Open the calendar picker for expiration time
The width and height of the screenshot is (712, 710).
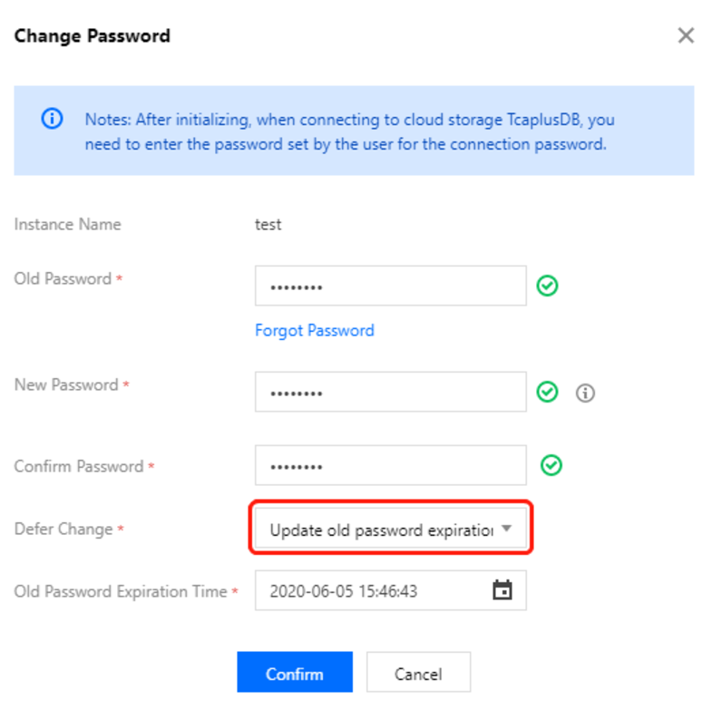502,590
